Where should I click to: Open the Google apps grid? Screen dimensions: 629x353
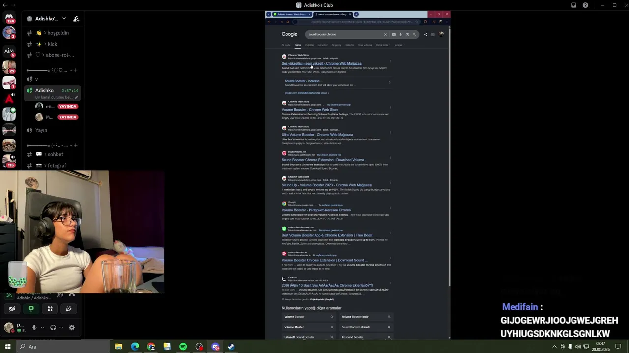pyautogui.click(x=433, y=34)
